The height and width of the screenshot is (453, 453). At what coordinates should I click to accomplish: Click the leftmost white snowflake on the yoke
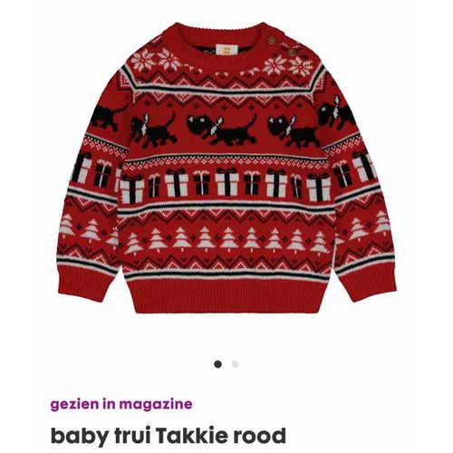(x=143, y=61)
